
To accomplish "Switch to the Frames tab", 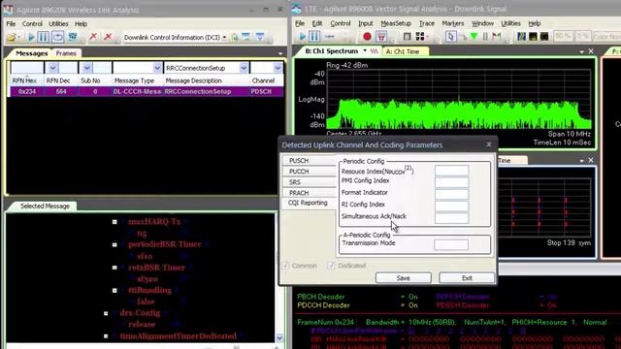I will pyautogui.click(x=66, y=53).
